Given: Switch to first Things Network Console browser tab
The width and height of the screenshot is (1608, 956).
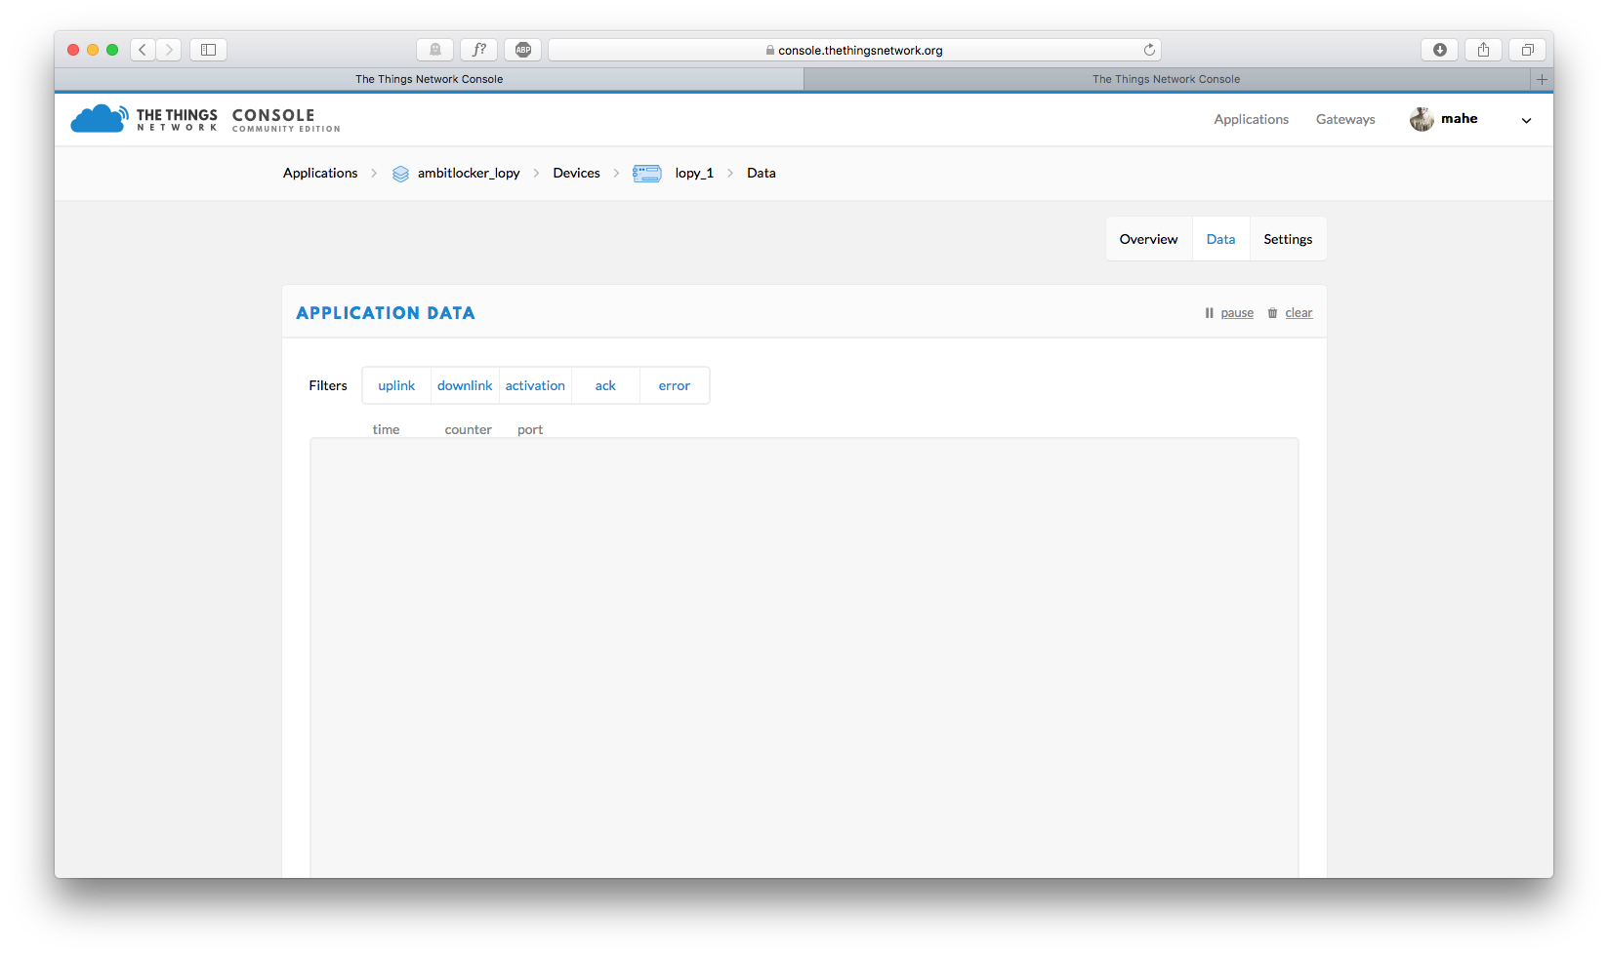Looking at the screenshot, I should 430,79.
